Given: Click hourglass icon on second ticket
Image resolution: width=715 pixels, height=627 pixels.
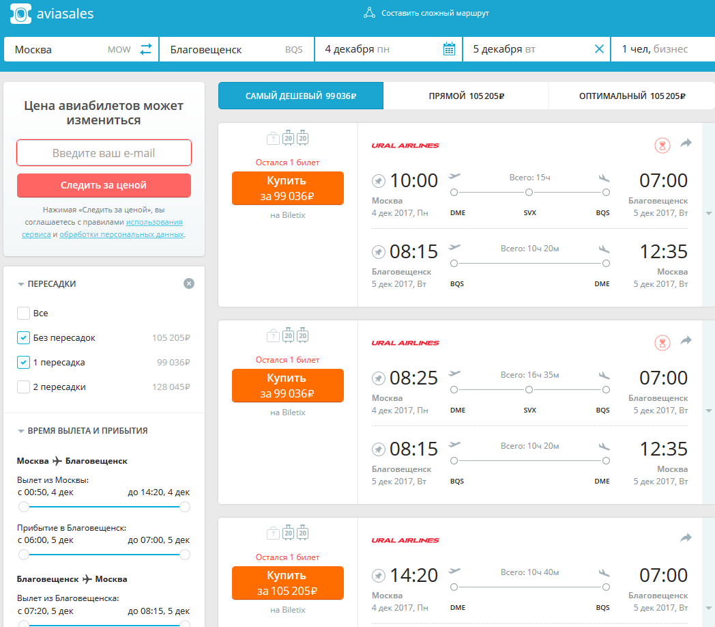Looking at the screenshot, I should point(662,343).
